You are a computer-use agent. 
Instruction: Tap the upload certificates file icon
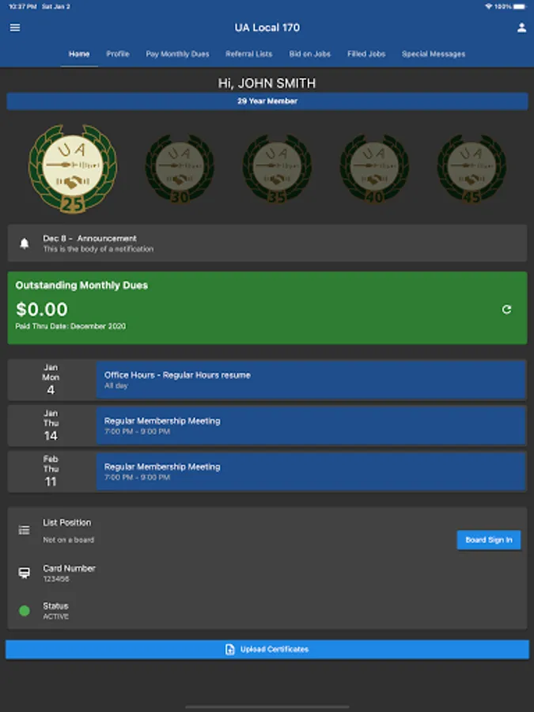[230, 650]
